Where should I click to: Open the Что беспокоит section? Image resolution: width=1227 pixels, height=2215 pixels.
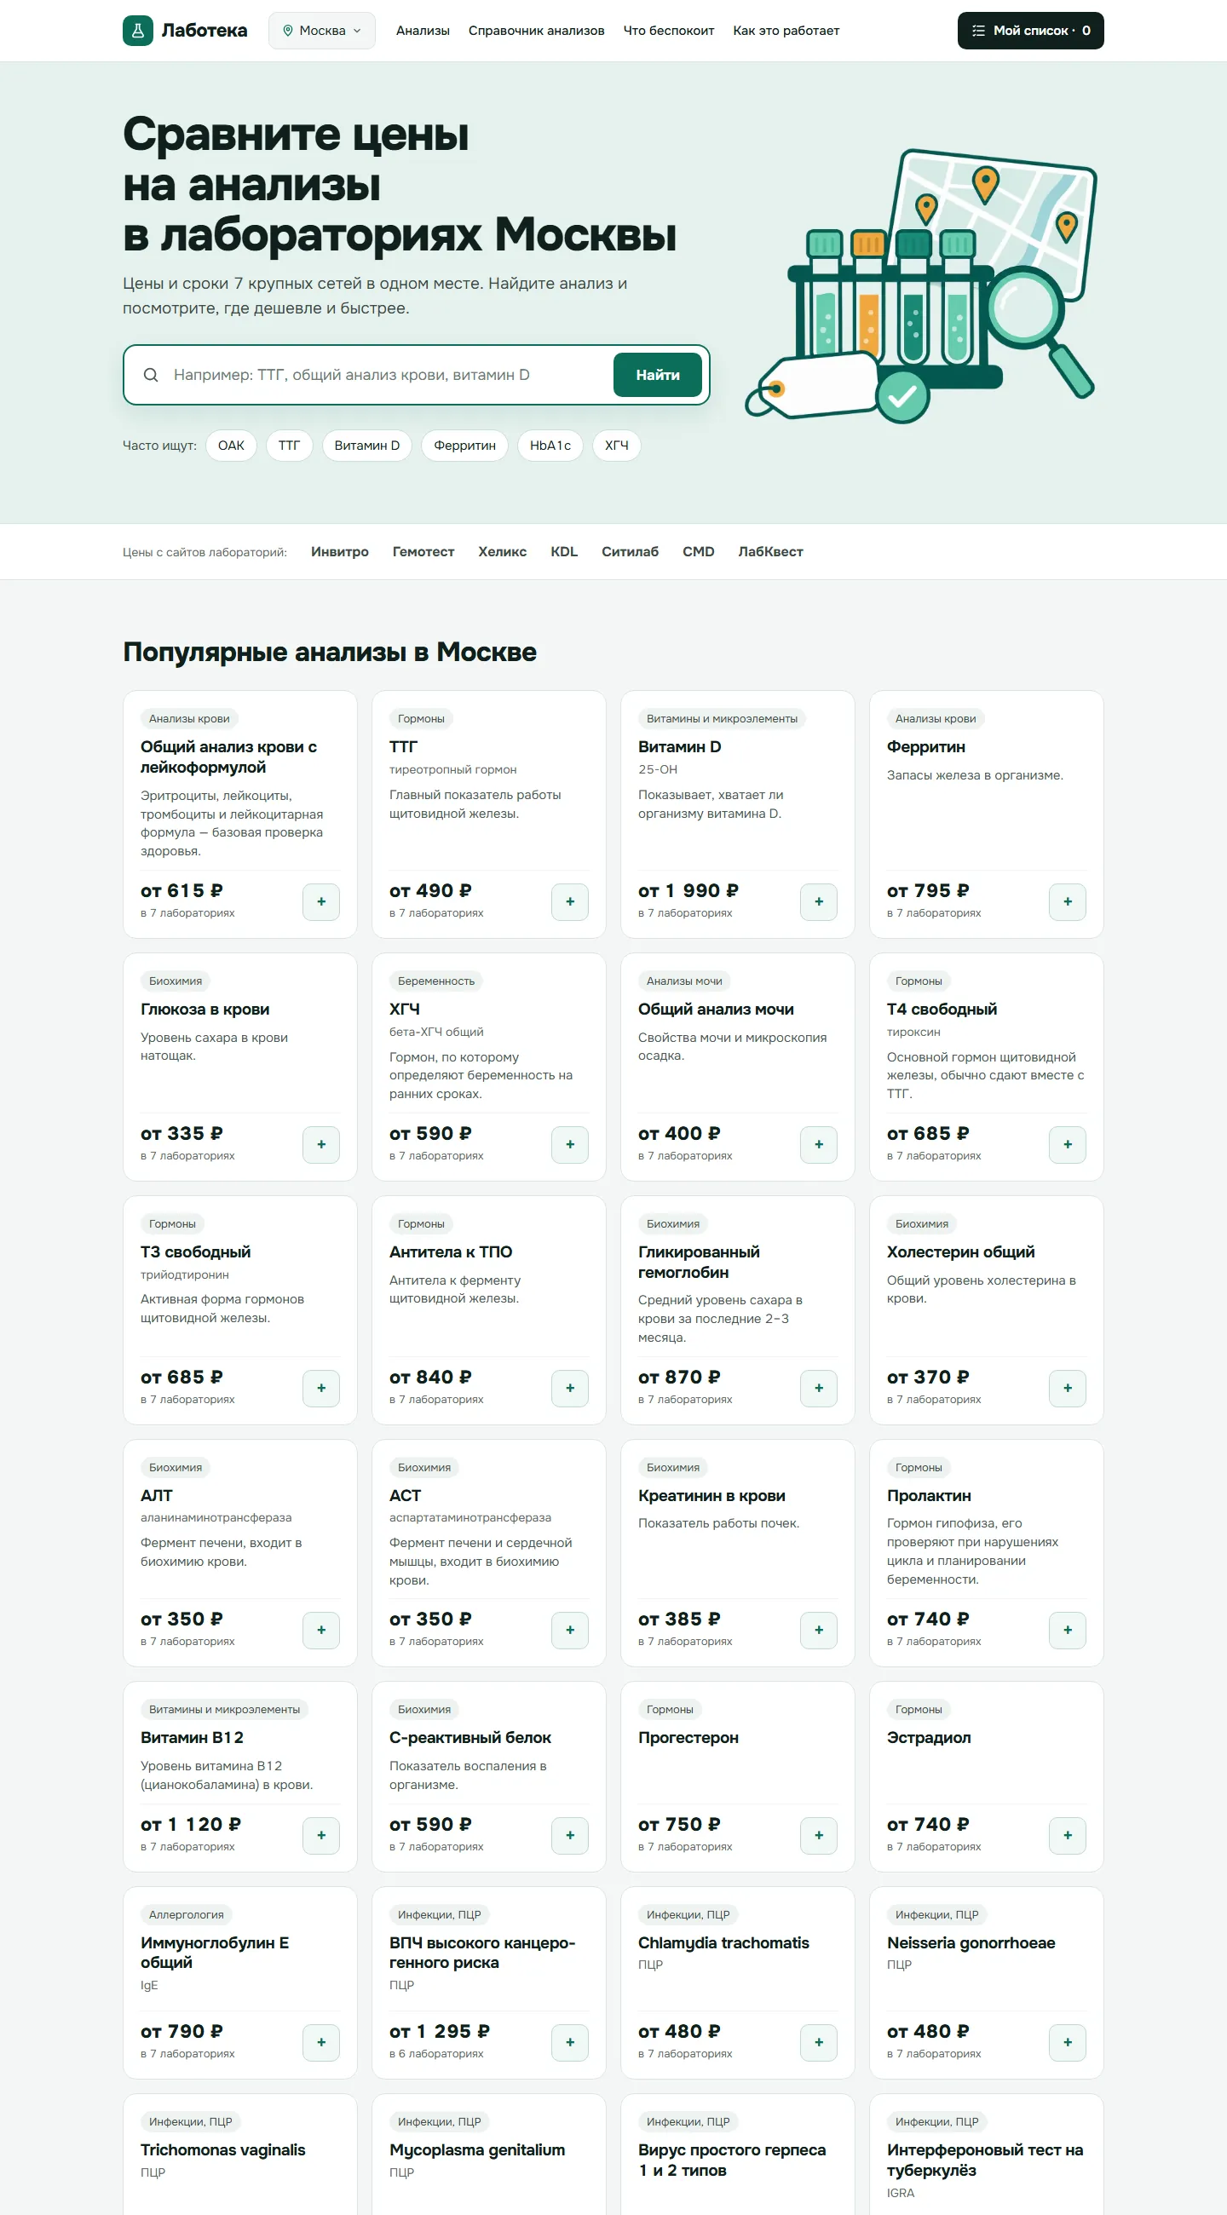669,31
